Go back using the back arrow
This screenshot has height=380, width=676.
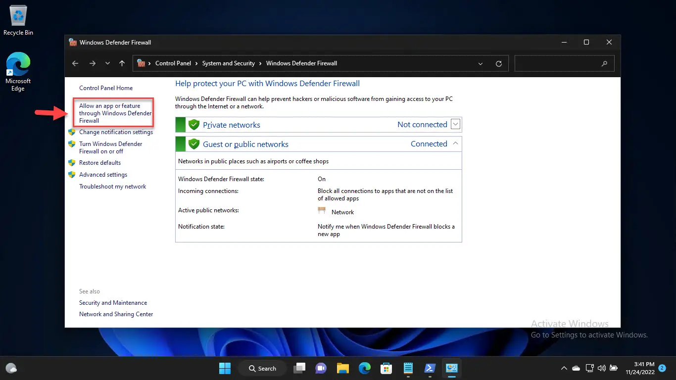click(75, 63)
